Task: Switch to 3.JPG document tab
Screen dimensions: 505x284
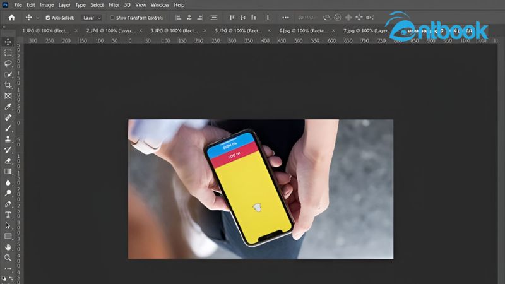Action: [174, 30]
